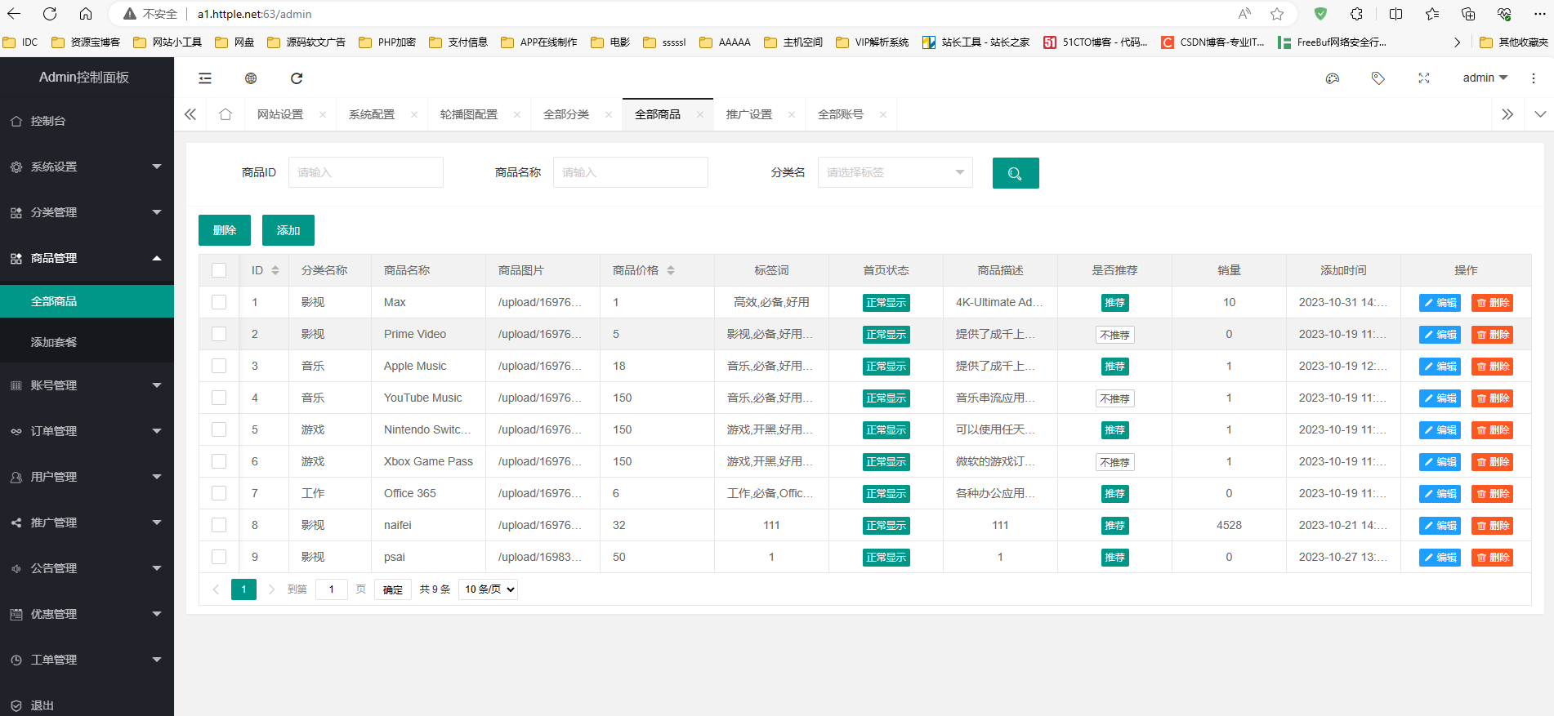Open the 10 条/页 page size dropdown
The width and height of the screenshot is (1554, 716).
point(488,589)
